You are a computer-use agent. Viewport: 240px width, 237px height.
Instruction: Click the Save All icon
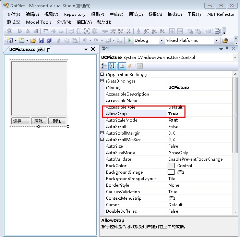(49, 40)
